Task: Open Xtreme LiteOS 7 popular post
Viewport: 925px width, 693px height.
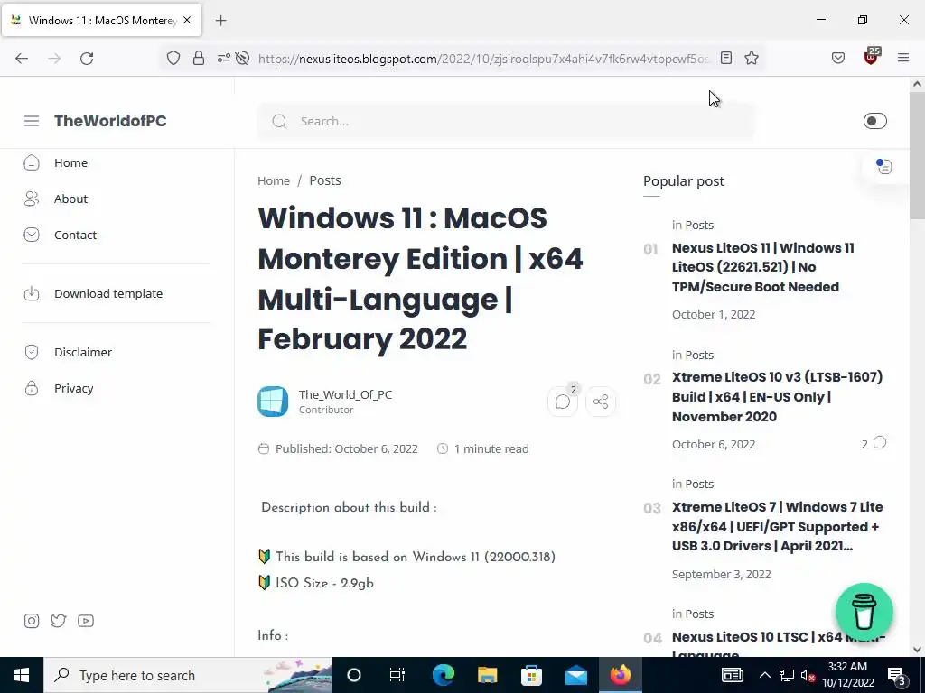Action: [777, 526]
